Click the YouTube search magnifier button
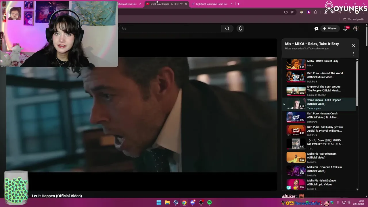The width and height of the screenshot is (368, 207). pyautogui.click(x=227, y=28)
